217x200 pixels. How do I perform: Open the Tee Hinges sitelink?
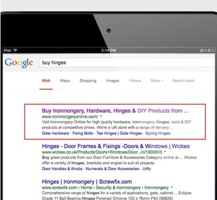tap(106, 133)
